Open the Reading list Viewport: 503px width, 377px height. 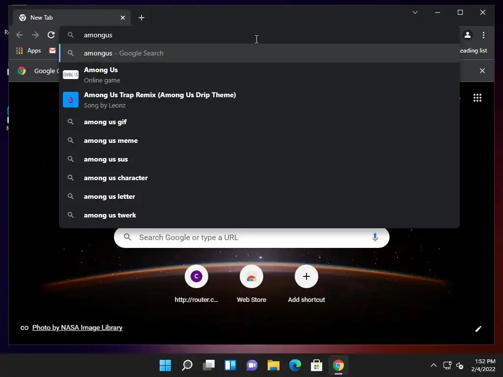point(473,51)
